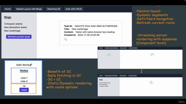Click the green loading spinner

pos(109,55)
